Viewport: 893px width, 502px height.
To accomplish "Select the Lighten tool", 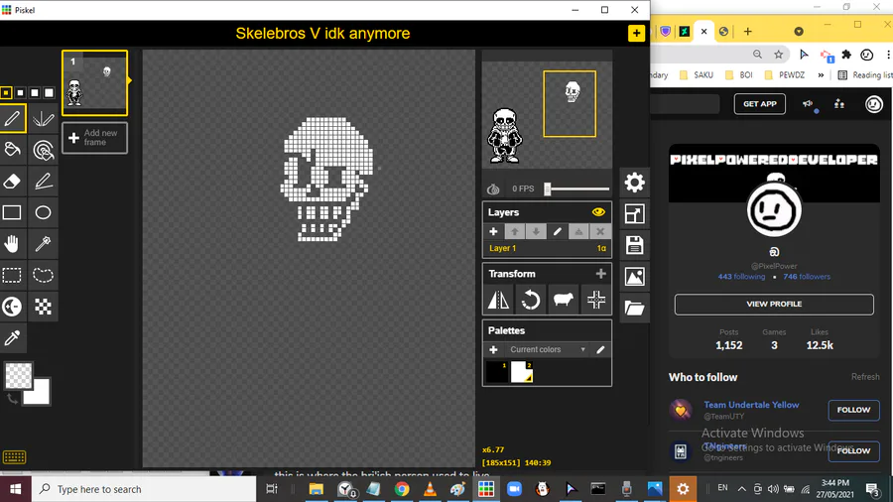I will (13, 307).
